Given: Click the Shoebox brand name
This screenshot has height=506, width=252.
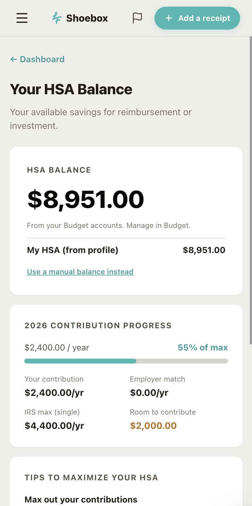Looking at the screenshot, I should [x=87, y=18].
